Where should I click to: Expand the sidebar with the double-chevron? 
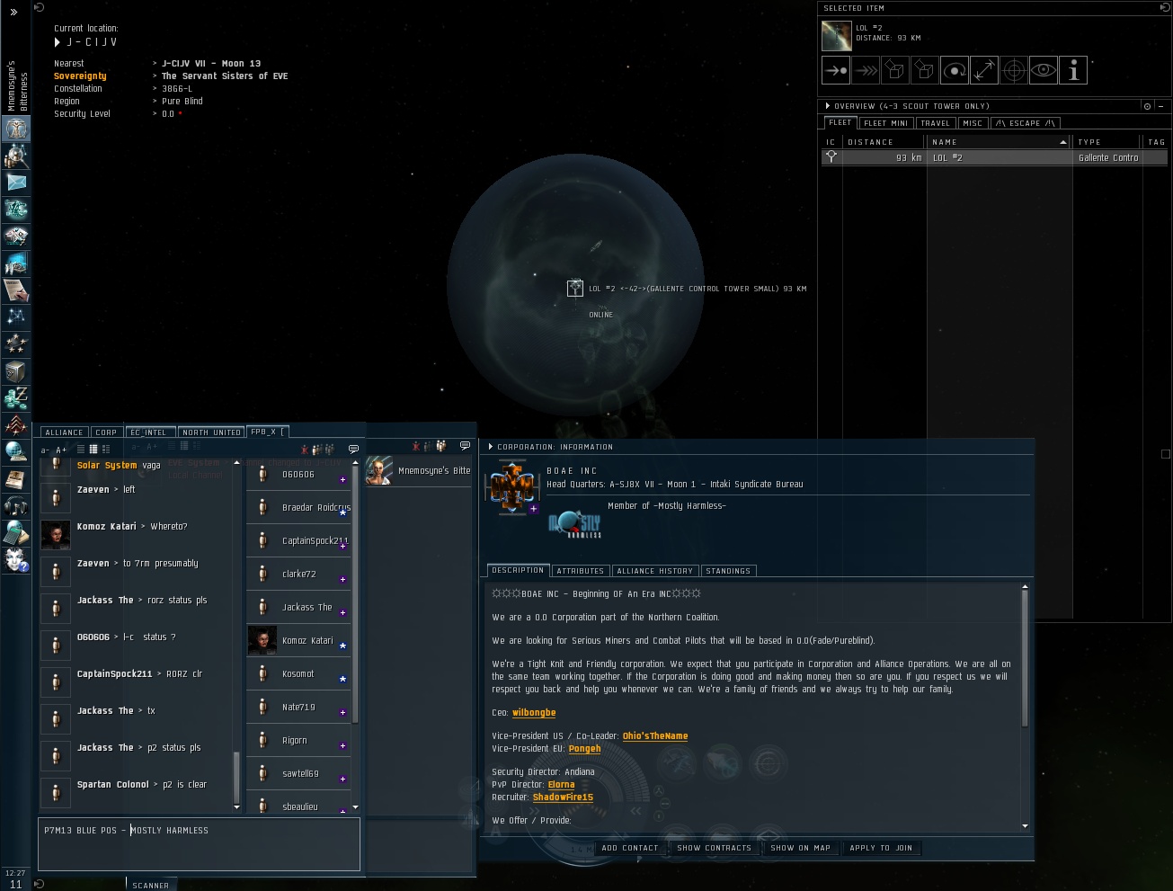point(13,12)
